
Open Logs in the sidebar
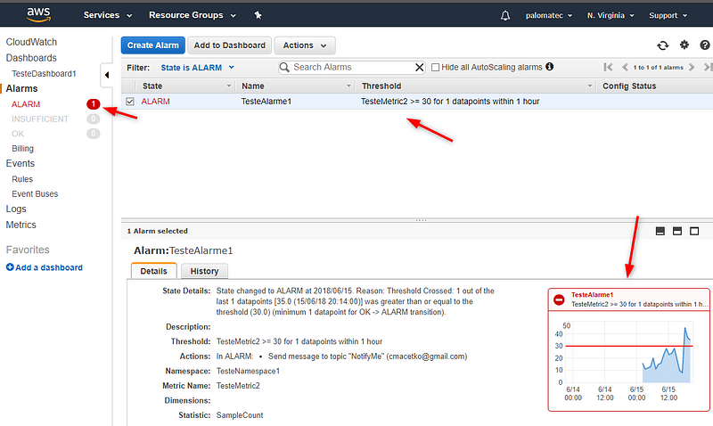coord(16,209)
